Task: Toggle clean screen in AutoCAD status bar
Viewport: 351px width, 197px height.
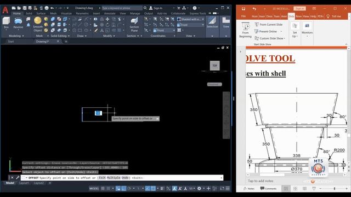Action: [x=222, y=188]
